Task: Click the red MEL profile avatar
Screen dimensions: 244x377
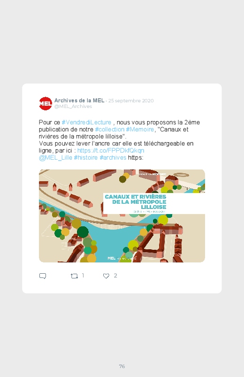Action: [x=46, y=103]
